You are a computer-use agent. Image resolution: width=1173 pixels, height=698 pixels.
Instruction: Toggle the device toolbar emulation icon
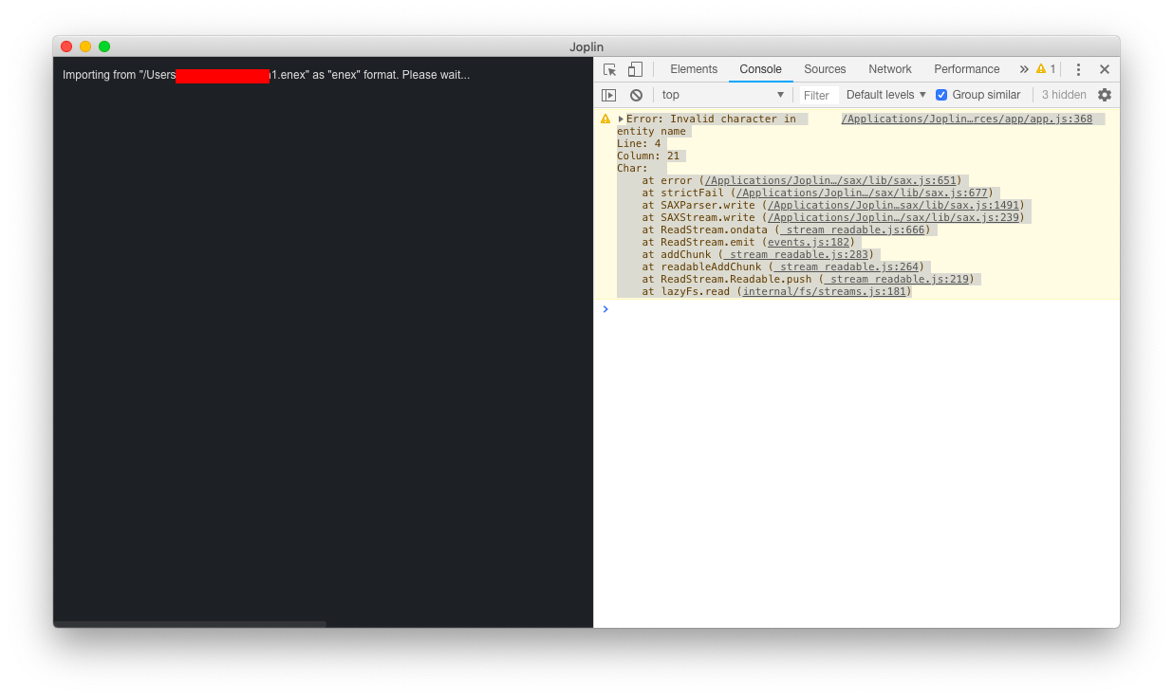pyautogui.click(x=634, y=68)
